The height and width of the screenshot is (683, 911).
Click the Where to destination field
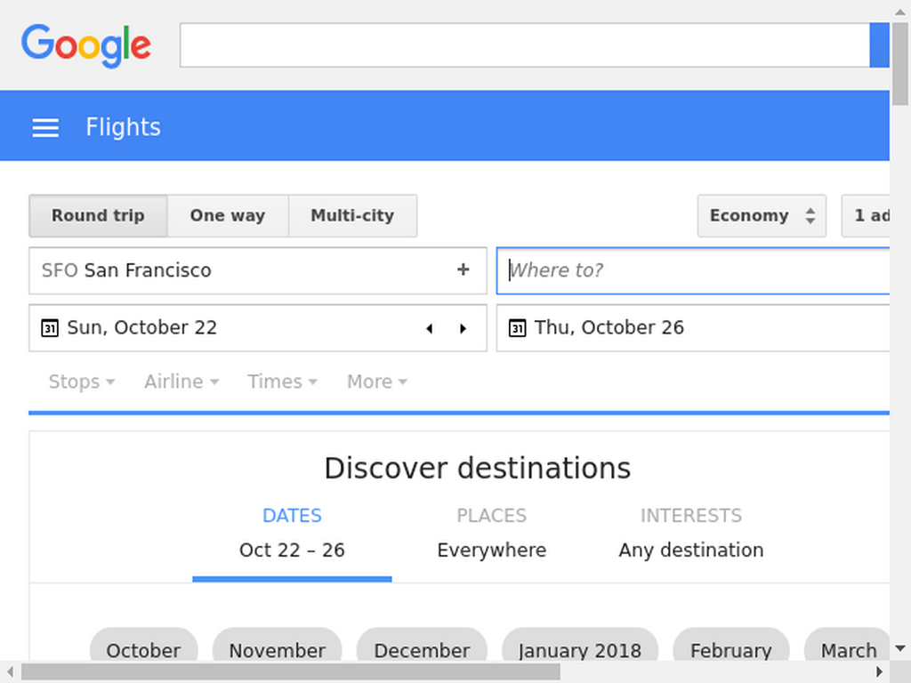pos(693,270)
